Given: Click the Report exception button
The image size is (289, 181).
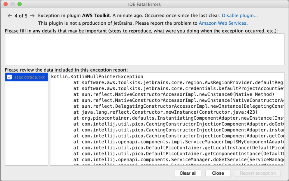Looking at the screenshot, I should [258, 173].
